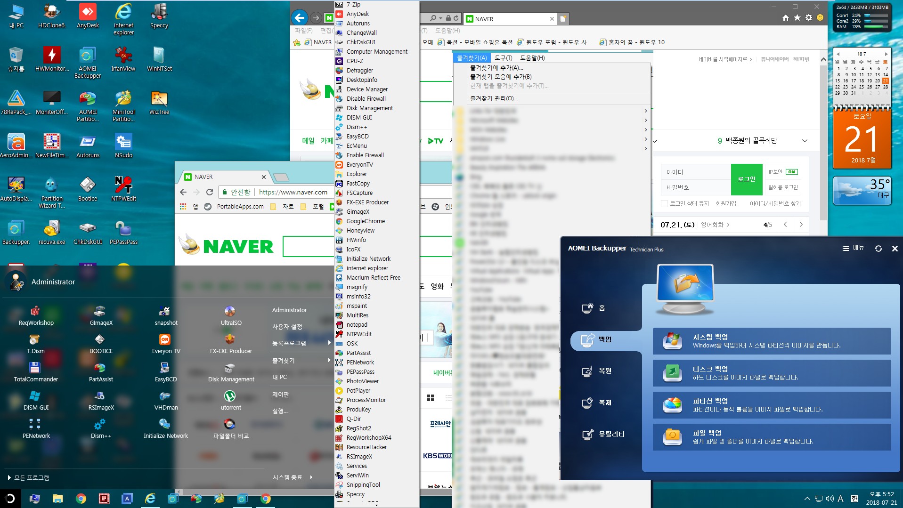Expand 등록프로그램 submenu in start menu

pos(301,343)
